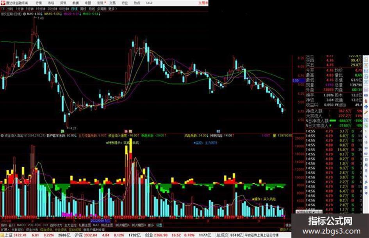Image resolution: width=369 pixels, height=238 pixels.
Task: Select the 60 minute shortcut in sidebar
Action: point(366,154)
